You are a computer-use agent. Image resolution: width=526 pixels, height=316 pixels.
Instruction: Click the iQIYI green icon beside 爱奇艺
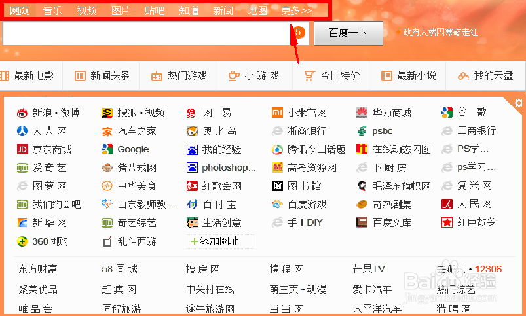22,167
